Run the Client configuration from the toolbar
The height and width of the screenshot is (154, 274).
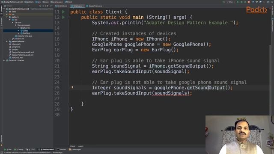pyautogui.click(x=238, y=2)
